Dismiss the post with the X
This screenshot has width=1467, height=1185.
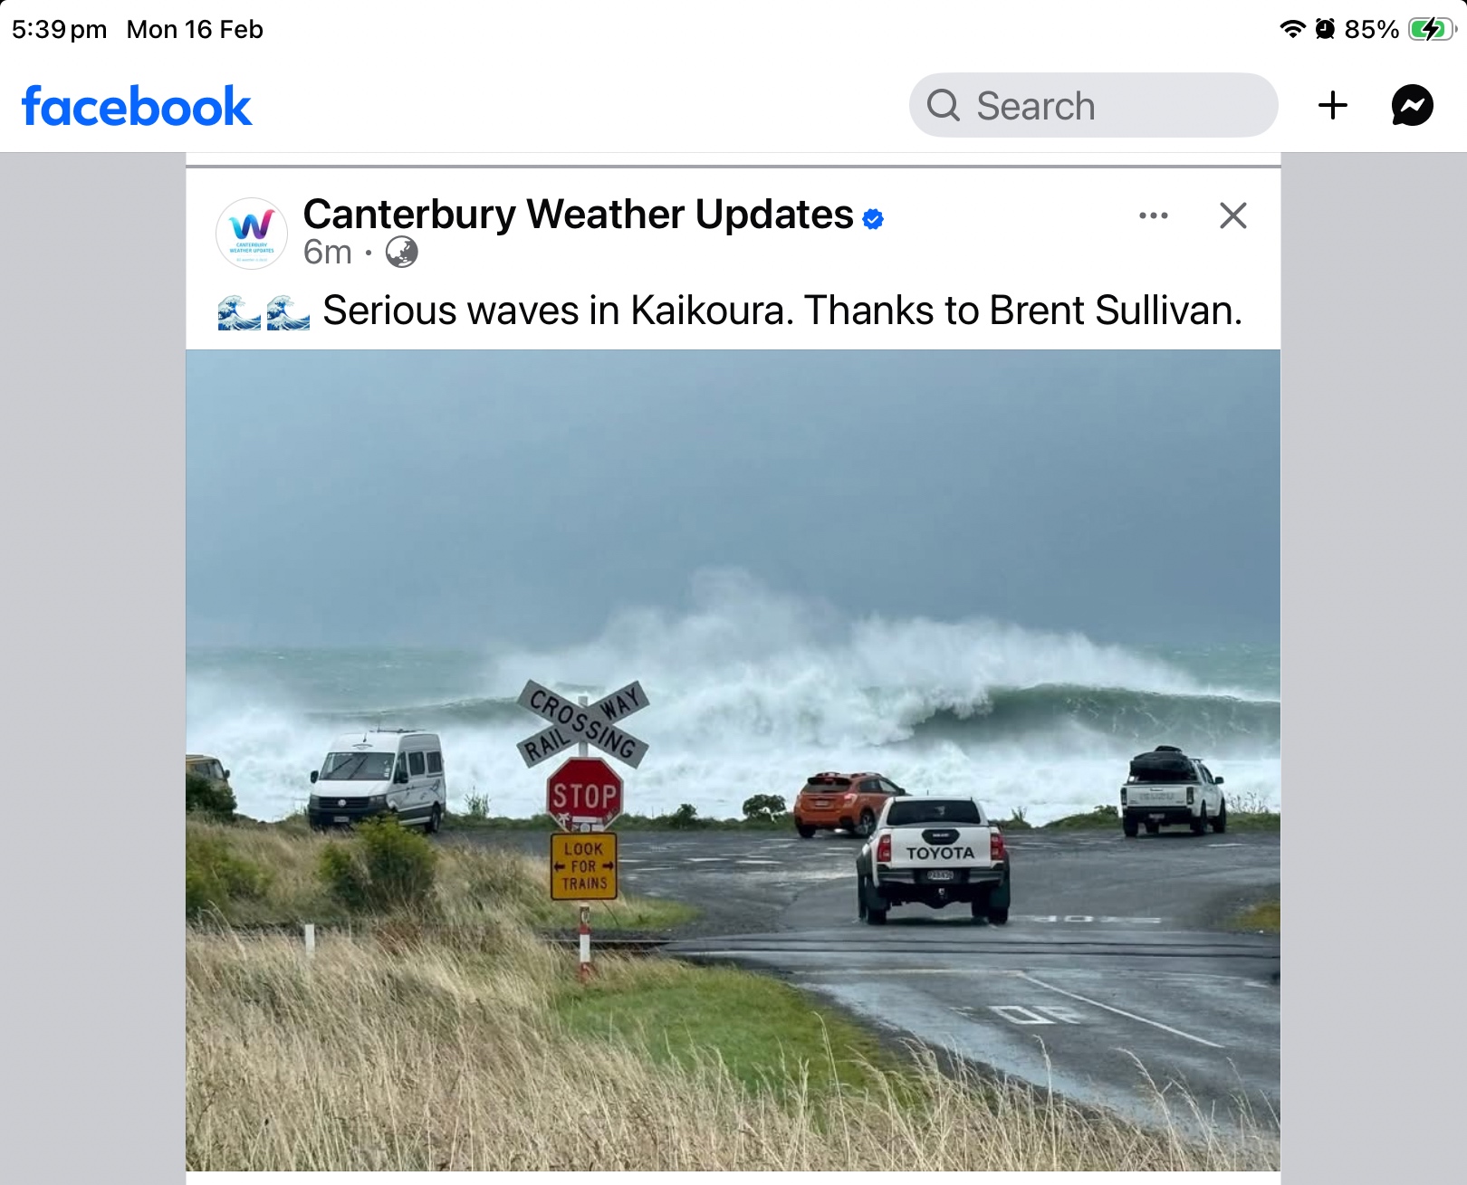point(1232,215)
